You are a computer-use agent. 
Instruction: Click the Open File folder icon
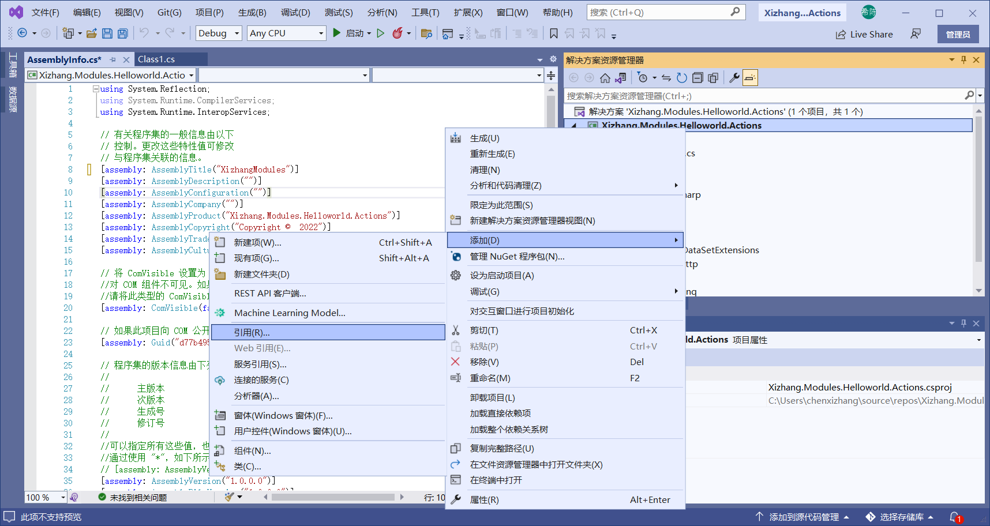click(92, 33)
